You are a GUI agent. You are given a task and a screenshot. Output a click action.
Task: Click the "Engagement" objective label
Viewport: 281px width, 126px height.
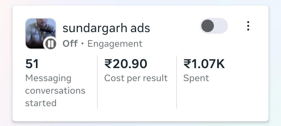(x=115, y=44)
